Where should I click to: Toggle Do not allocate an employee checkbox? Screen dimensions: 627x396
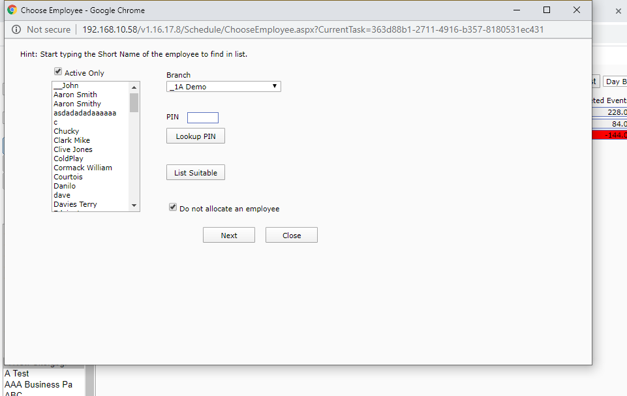tap(173, 208)
